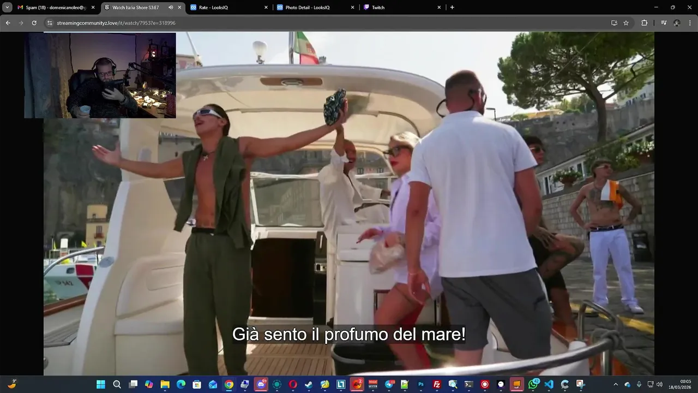The height and width of the screenshot is (393, 698).
Task: Close the Rate - LooksIQ tab
Action: click(266, 8)
